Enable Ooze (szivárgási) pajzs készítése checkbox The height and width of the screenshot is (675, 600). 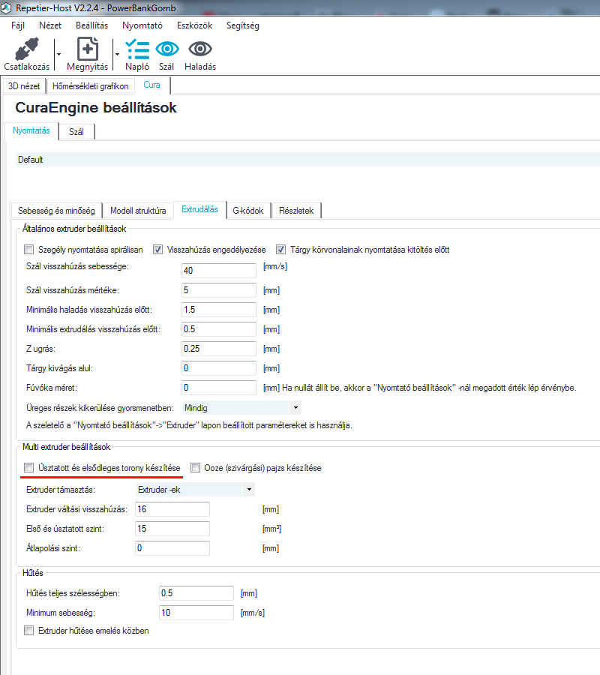[x=196, y=467]
